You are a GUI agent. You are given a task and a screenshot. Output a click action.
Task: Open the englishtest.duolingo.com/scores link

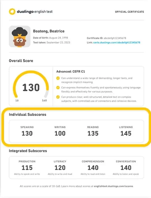[113, 186]
